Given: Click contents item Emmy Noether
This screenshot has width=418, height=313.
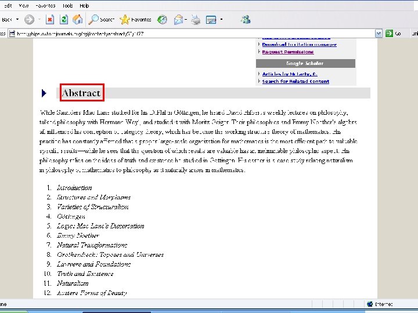Looking at the screenshot, I should click(78, 235).
